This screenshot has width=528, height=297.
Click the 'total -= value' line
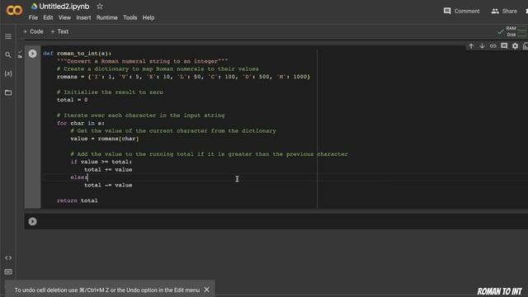coord(108,185)
